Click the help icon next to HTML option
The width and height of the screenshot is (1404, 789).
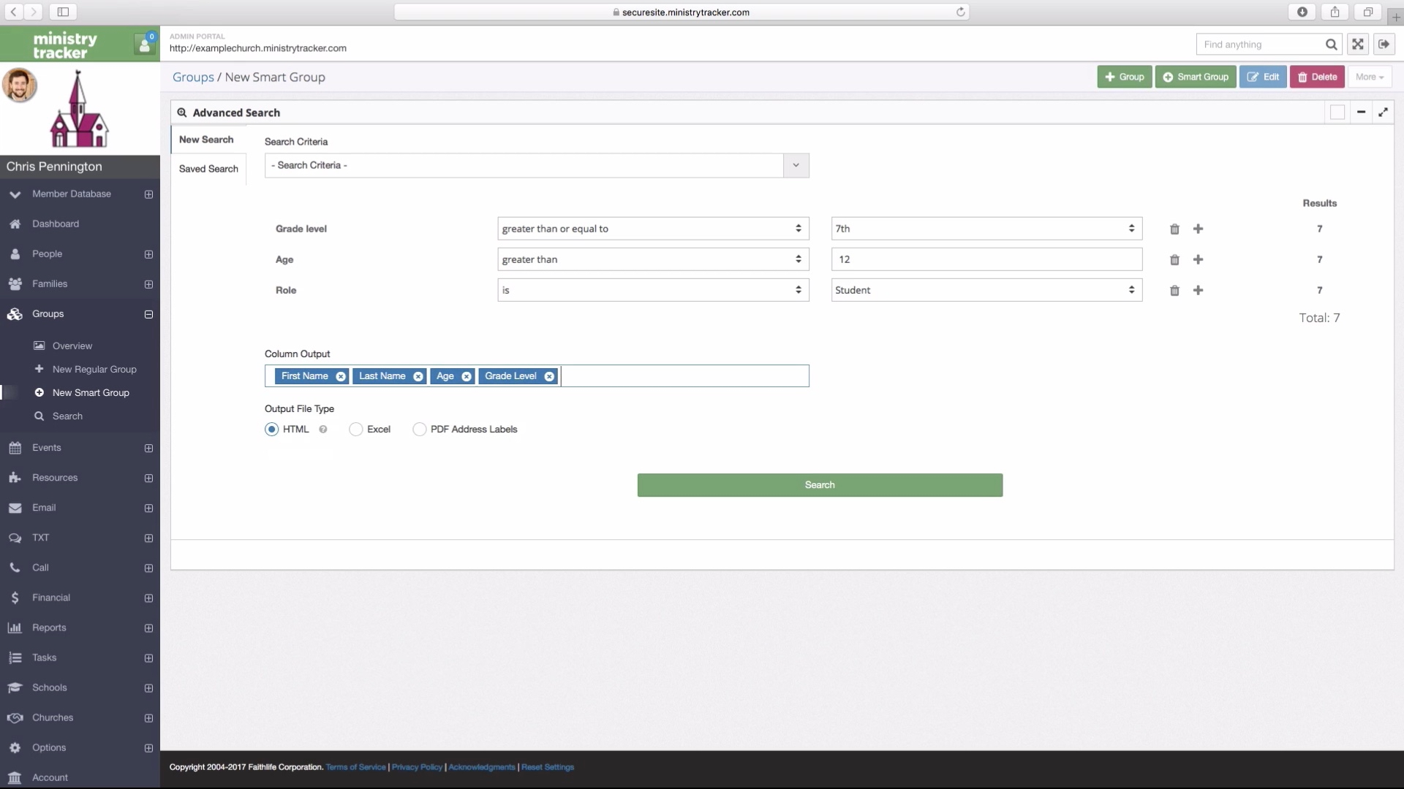(x=324, y=429)
